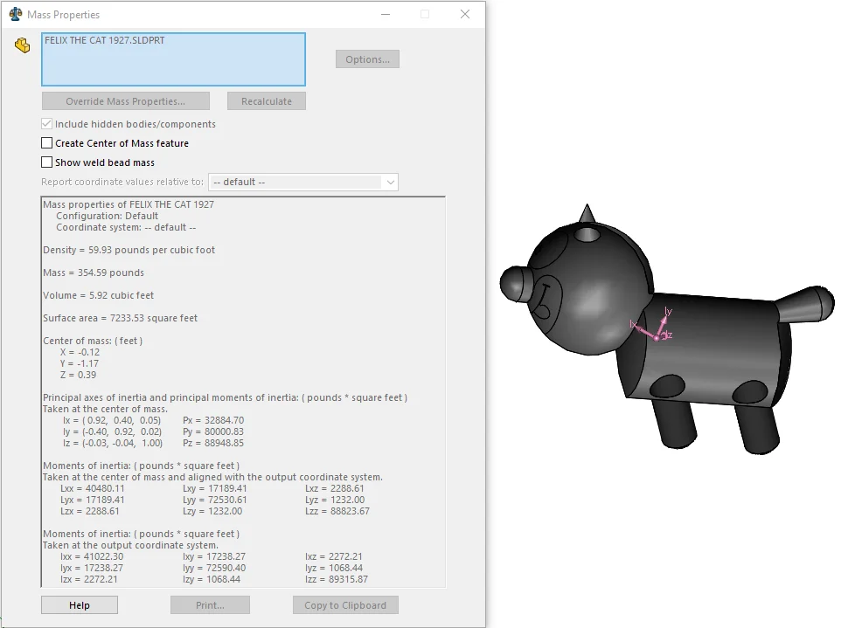Image resolution: width=848 pixels, height=628 pixels.
Task: Minimize the Mass Properties dialog
Action: click(x=385, y=14)
